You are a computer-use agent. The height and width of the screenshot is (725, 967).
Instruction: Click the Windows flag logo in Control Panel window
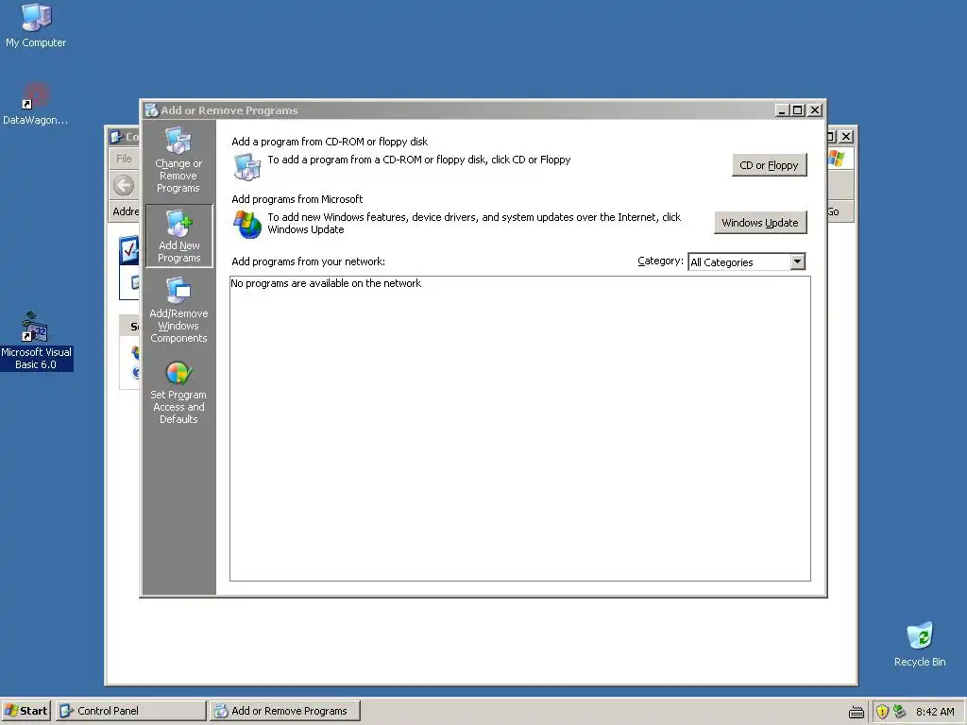(837, 159)
